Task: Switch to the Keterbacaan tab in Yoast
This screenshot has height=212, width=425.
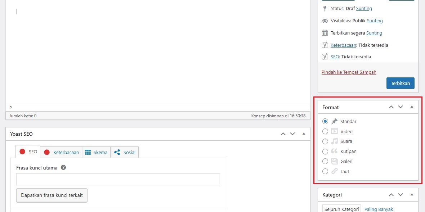Action: coord(65,152)
